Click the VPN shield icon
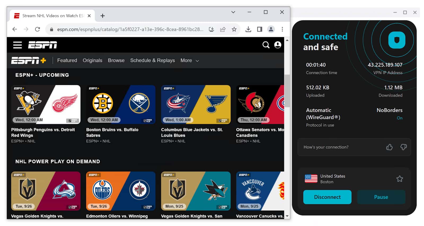424x226 pixels. (x=397, y=40)
